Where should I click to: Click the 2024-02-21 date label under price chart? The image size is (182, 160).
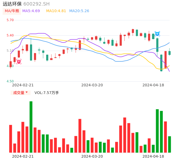23,85
